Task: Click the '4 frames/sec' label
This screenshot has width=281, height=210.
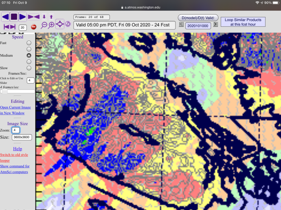Action: (x=10, y=87)
